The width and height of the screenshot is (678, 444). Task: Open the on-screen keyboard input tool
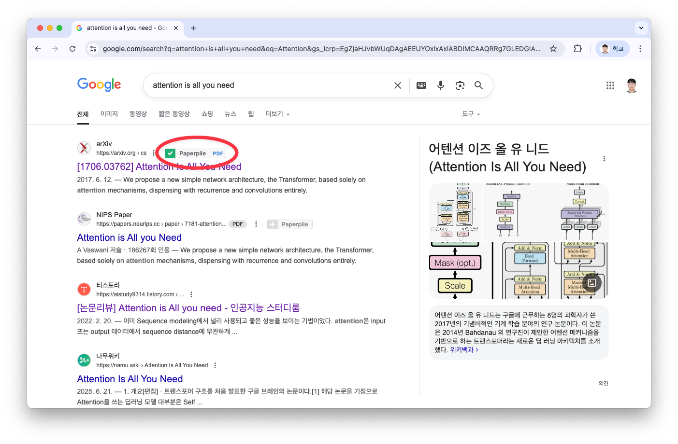[x=421, y=85]
